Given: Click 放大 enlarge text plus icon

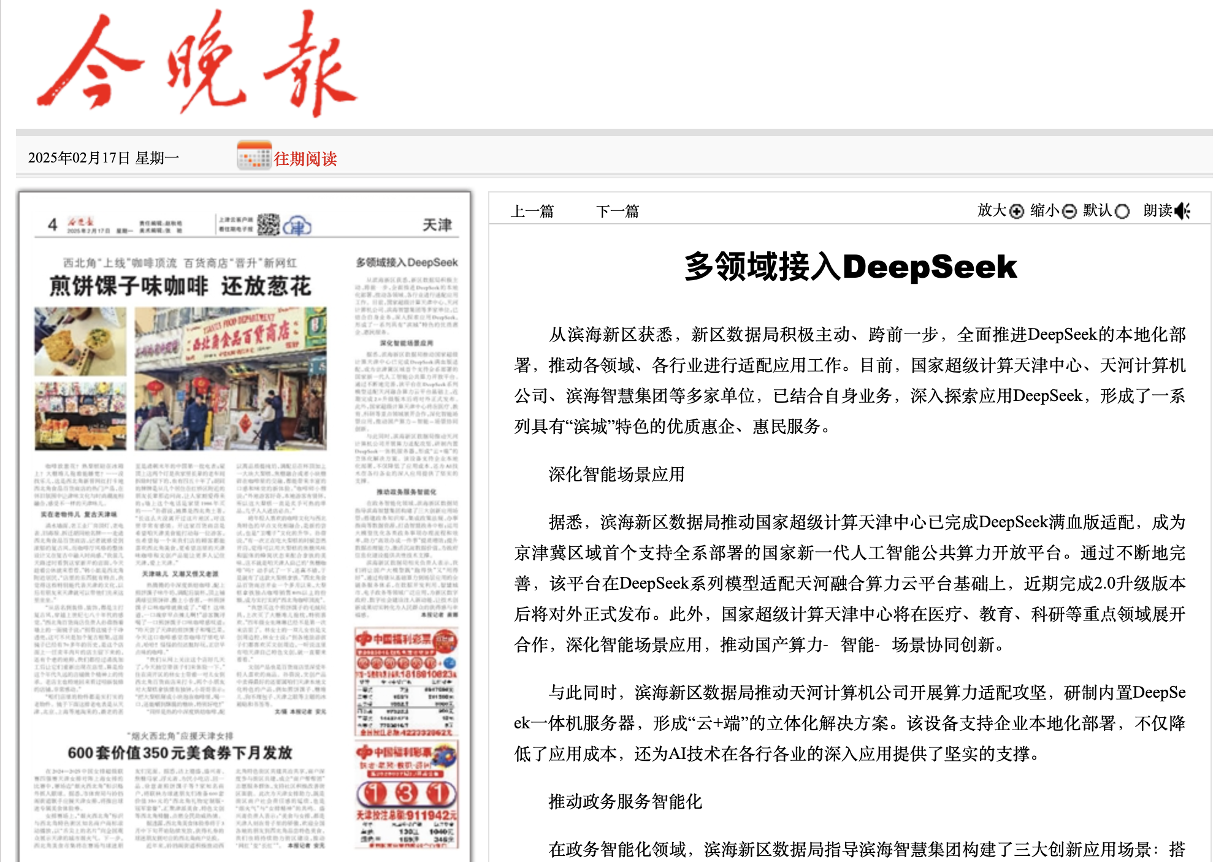Looking at the screenshot, I should [x=1017, y=212].
